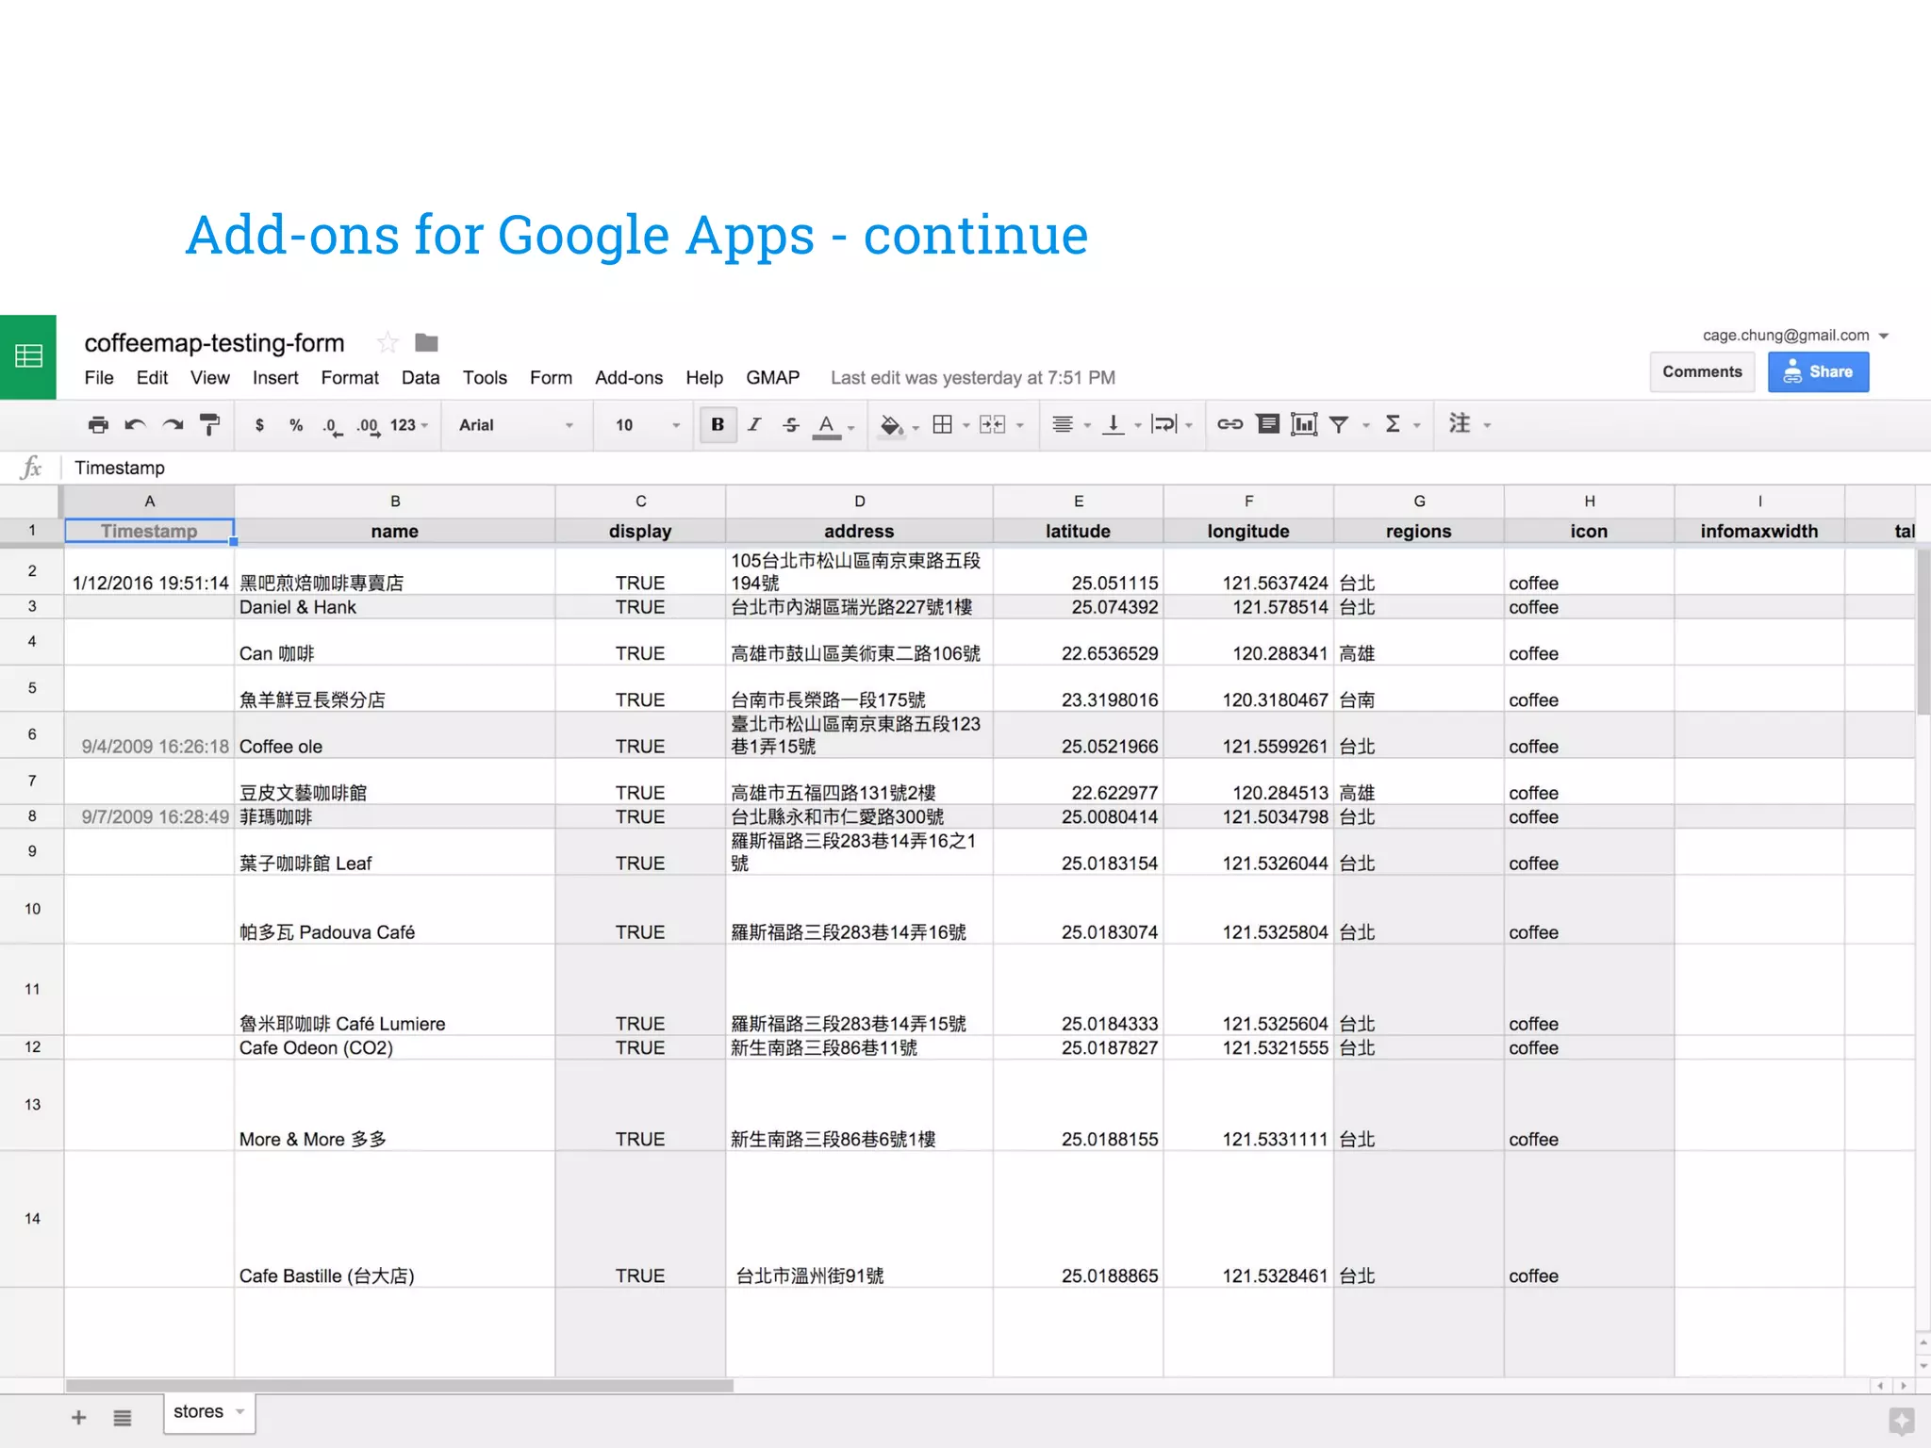
Task: Open the move-to-folder icon
Action: (427, 342)
